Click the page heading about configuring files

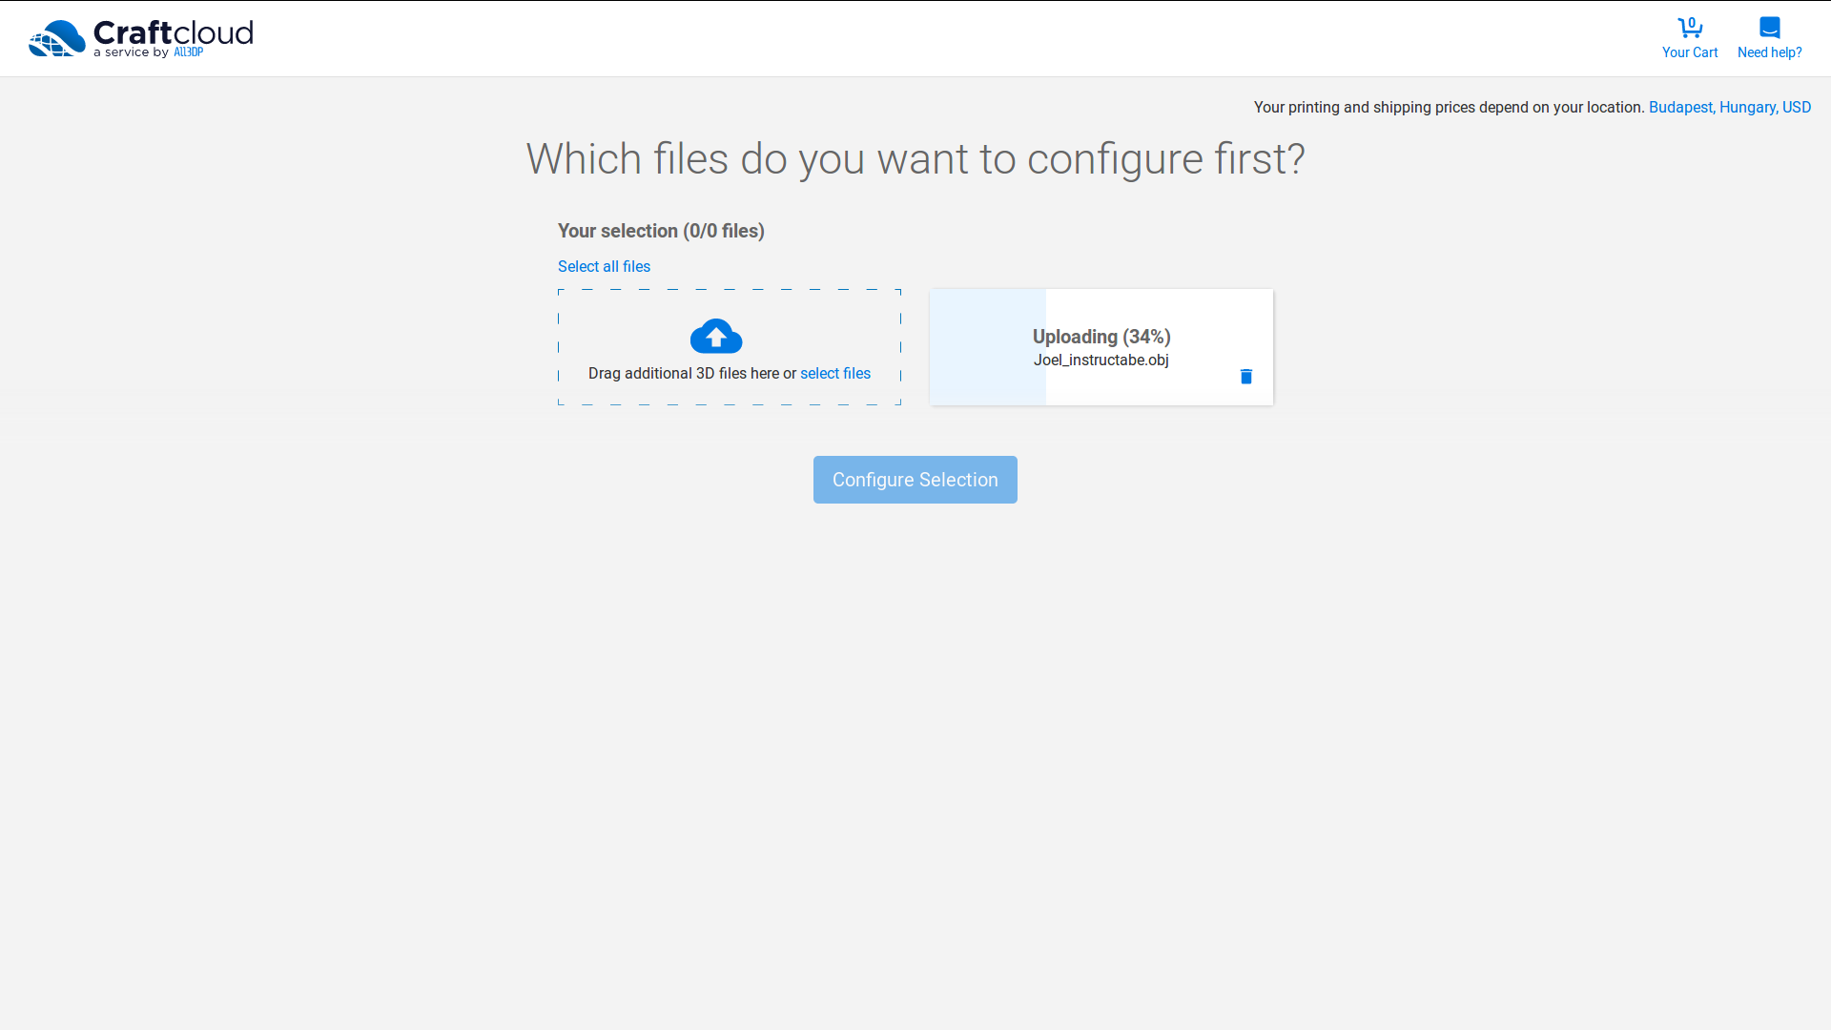coord(915,159)
